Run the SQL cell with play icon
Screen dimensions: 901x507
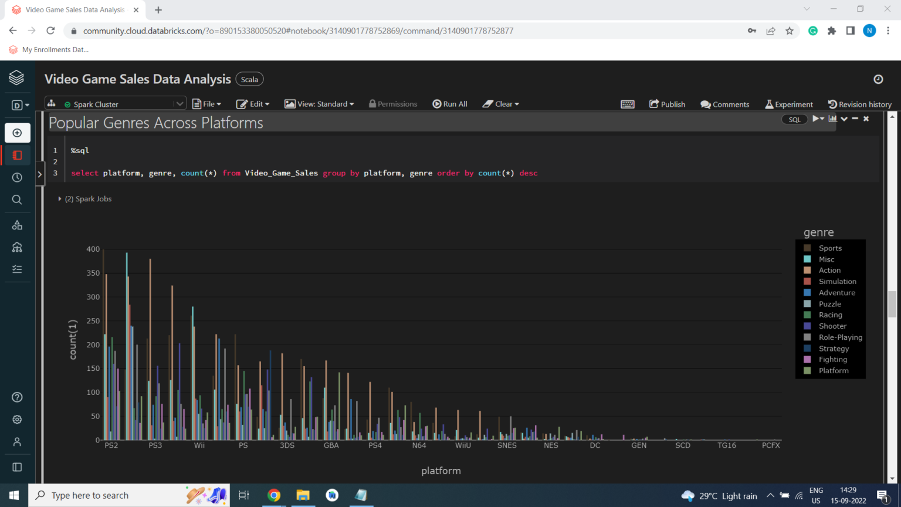coord(817,119)
